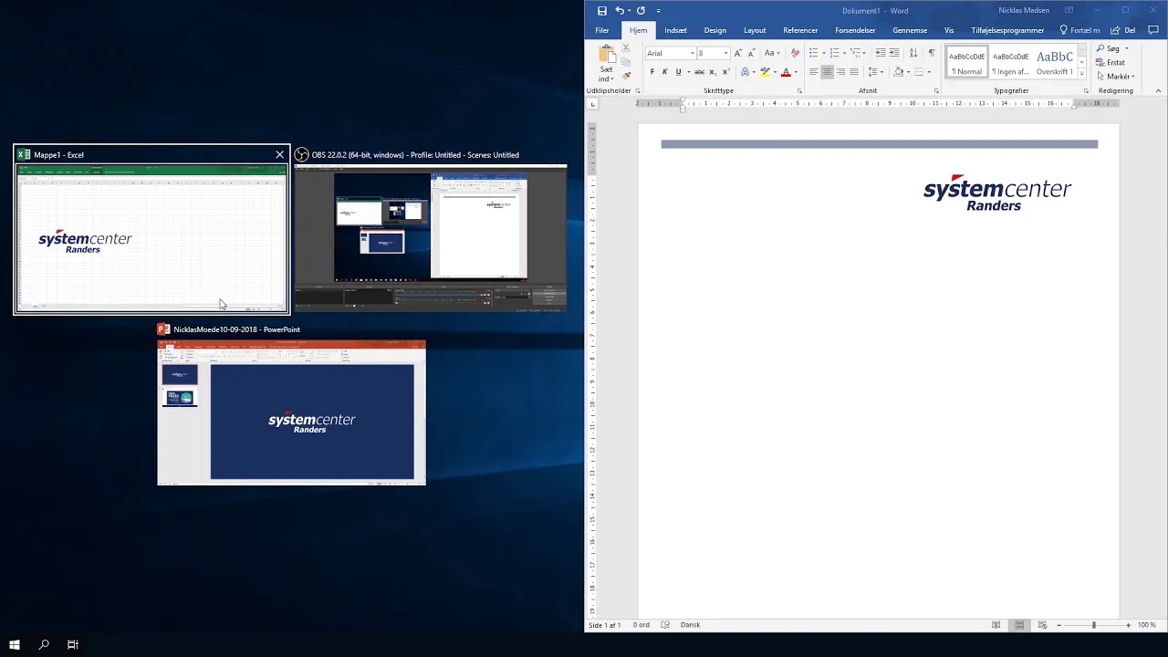
Task: Save the Word document
Action: click(x=602, y=11)
